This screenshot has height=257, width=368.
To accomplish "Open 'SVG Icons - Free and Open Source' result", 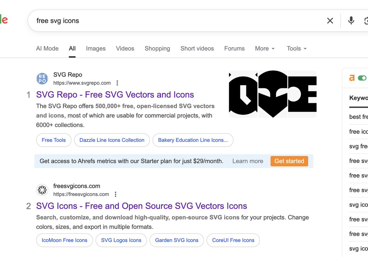I will pyautogui.click(x=142, y=206).
